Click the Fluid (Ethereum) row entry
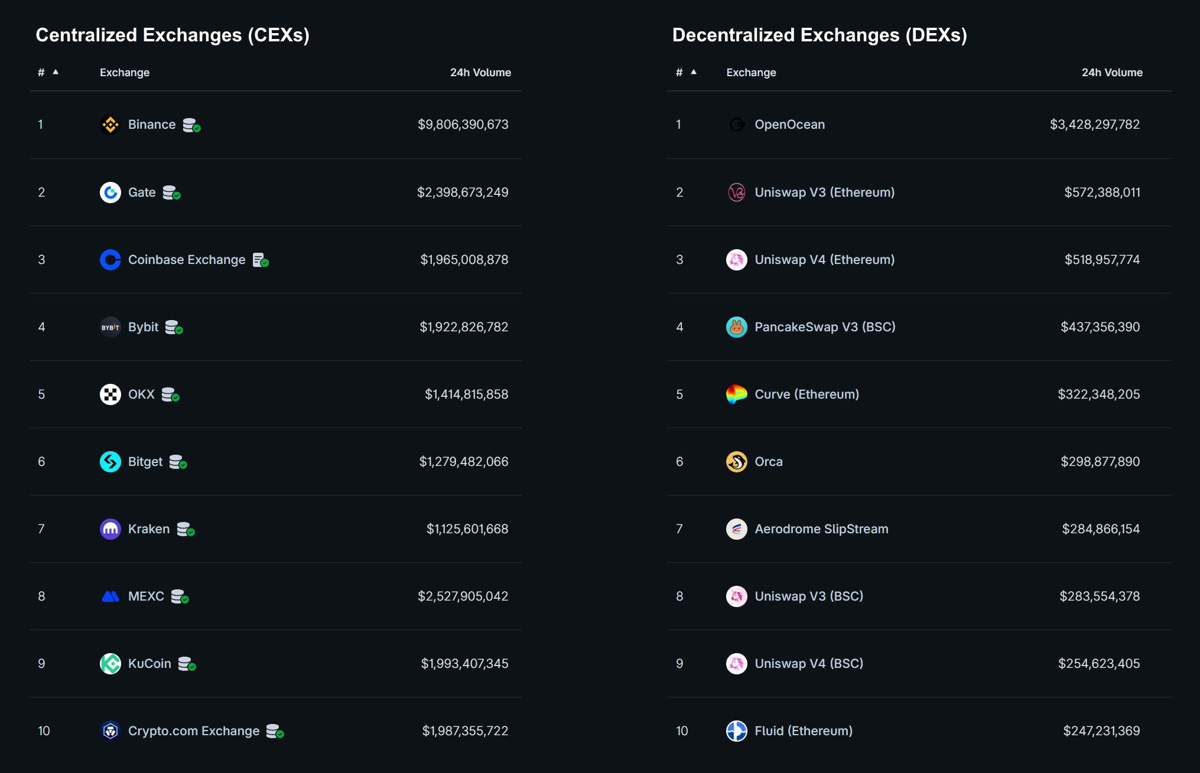The image size is (1200, 773). tap(804, 730)
